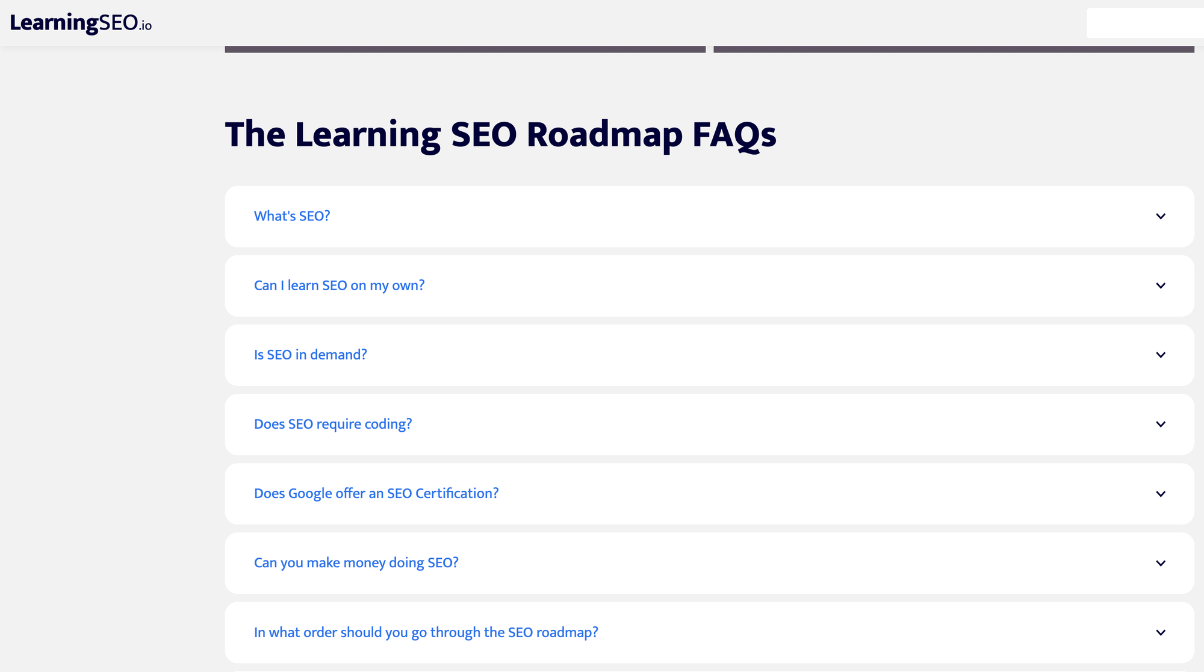Click "Does Google offer an SEO Certification?" text
Screen dimensions: 1204x672
pyautogui.click(x=376, y=494)
